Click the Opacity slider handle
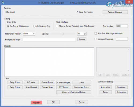 click(x=63, y=34)
